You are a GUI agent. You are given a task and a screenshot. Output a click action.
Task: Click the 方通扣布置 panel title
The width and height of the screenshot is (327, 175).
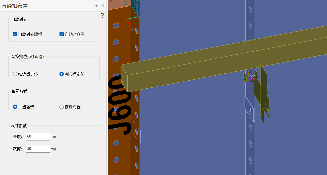15,6
